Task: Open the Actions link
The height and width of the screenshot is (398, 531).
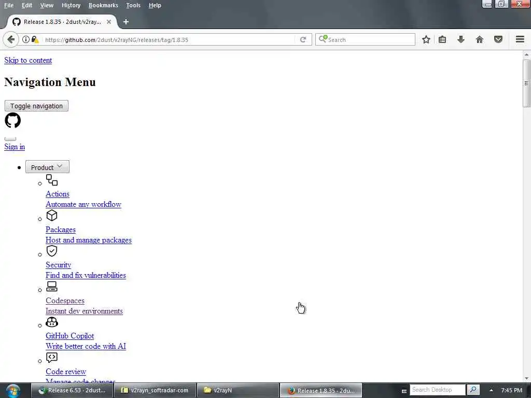Action: point(58,194)
